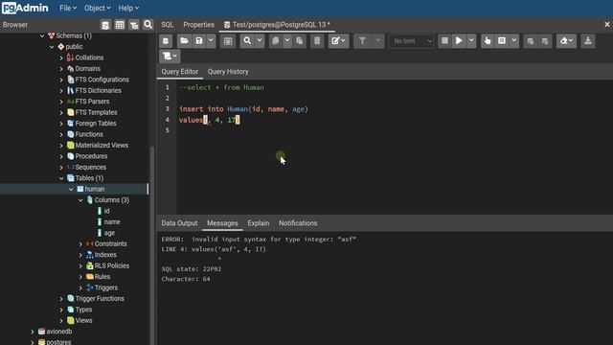Select the Test/postgres@PostgreSQL 13 tab
613x345 pixels.
coord(277,25)
